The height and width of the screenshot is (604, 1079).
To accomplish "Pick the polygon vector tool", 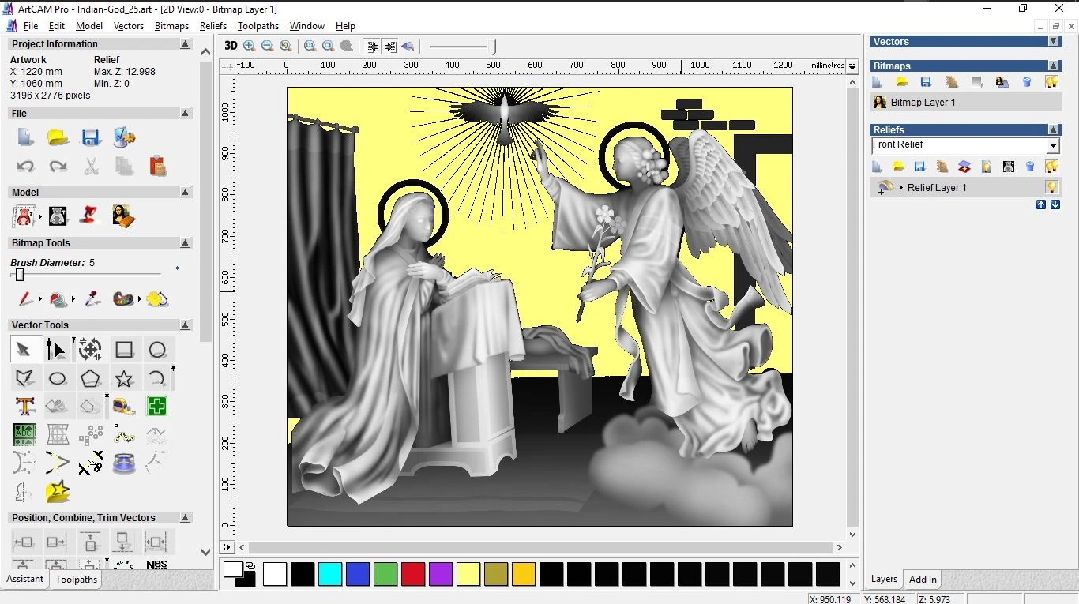I will pos(91,378).
